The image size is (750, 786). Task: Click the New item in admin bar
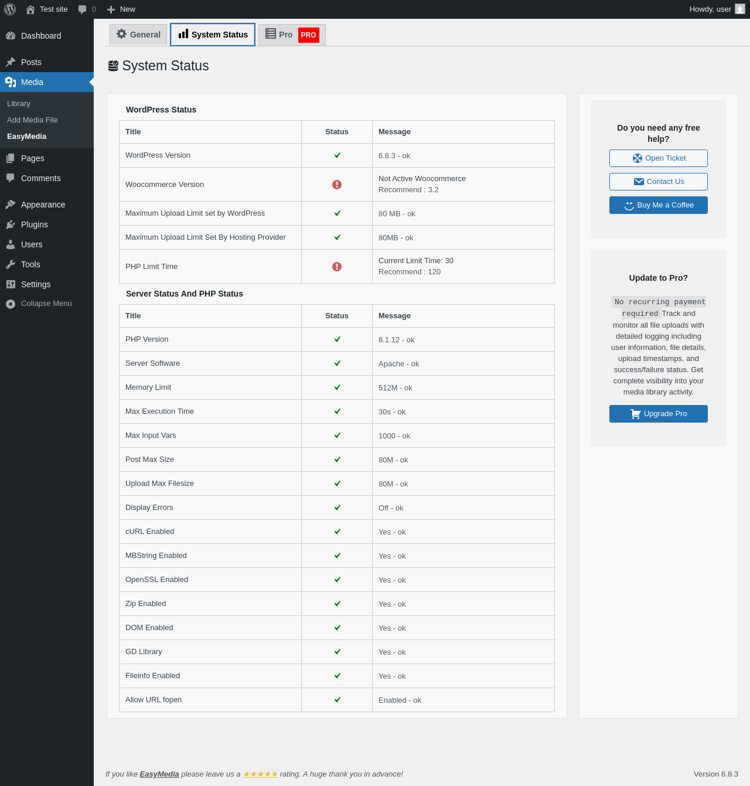click(121, 9)
